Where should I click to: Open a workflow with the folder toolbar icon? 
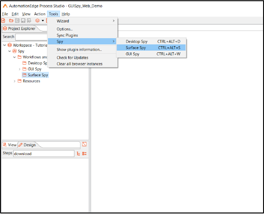[x=11, y=21]
